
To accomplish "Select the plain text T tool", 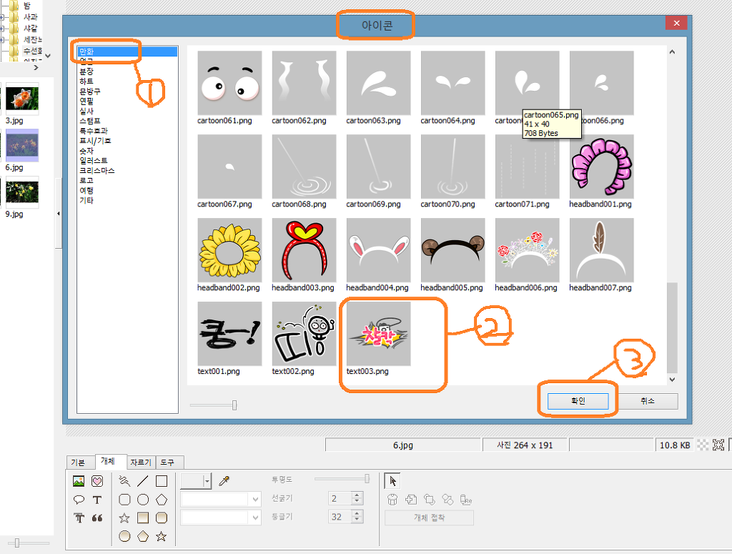I will point(97,500).
